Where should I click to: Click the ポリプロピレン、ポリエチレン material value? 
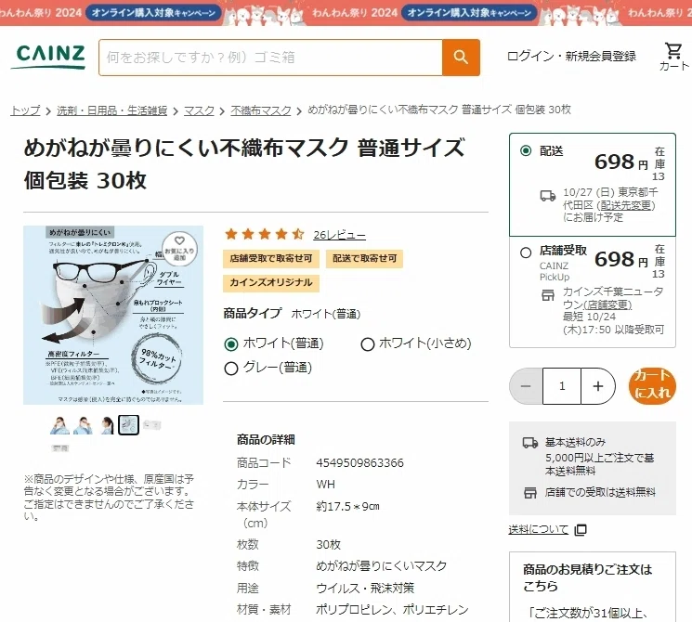pyautogui.click(x=392, y=610)
